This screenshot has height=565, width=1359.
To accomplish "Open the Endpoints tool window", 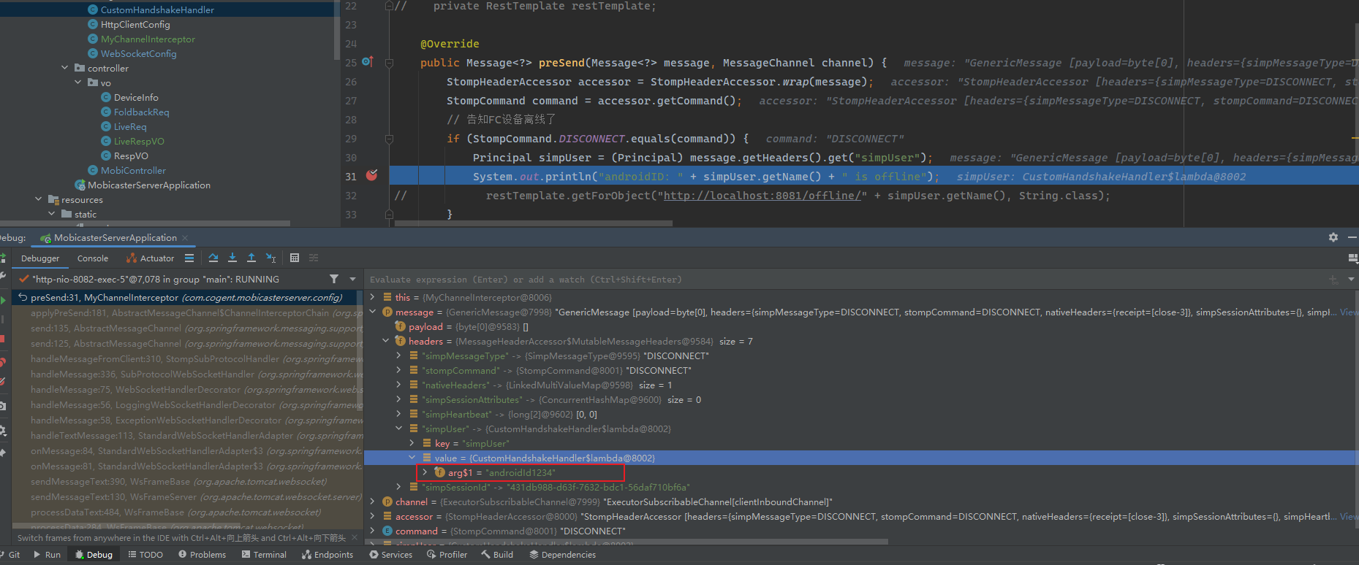I will click(328, 555).
